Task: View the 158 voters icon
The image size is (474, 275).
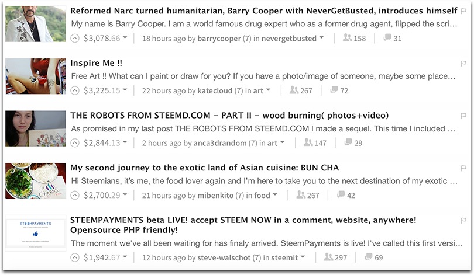Action: 348,38
